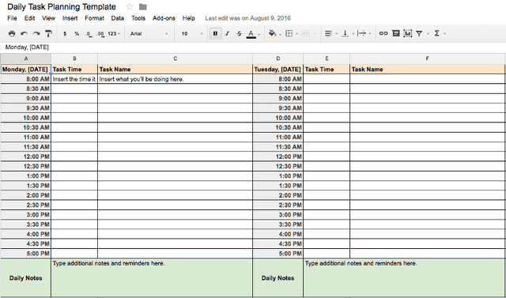Click the 'Last edit was on August 9, 2016' link
Image resolution: width=506 pixels, height=298 pixels.
coord(247,18)
